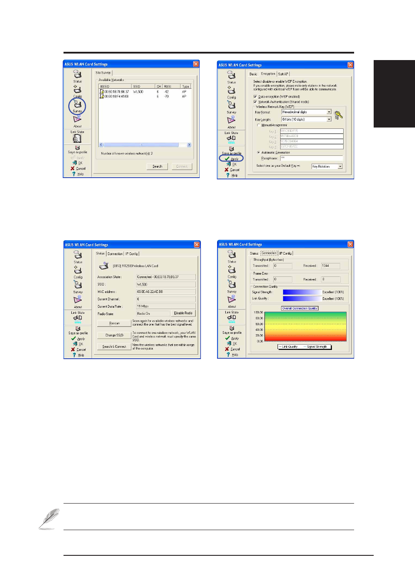The height and width of the screenshot is (588, 415).
Task: Click the RSSI column header
Action: (171, 87)
